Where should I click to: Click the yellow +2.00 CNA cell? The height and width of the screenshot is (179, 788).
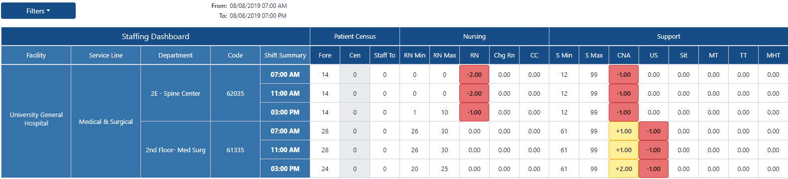[624, 169]
